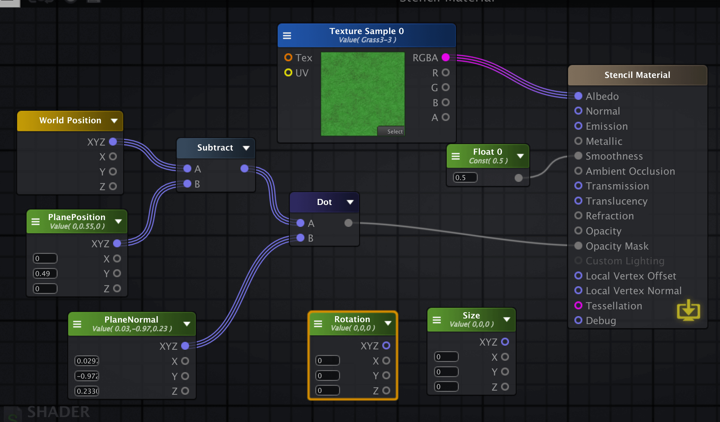Click Rotation XYZ output port
This screenshot has height=422, width=720.
[386, 345]
